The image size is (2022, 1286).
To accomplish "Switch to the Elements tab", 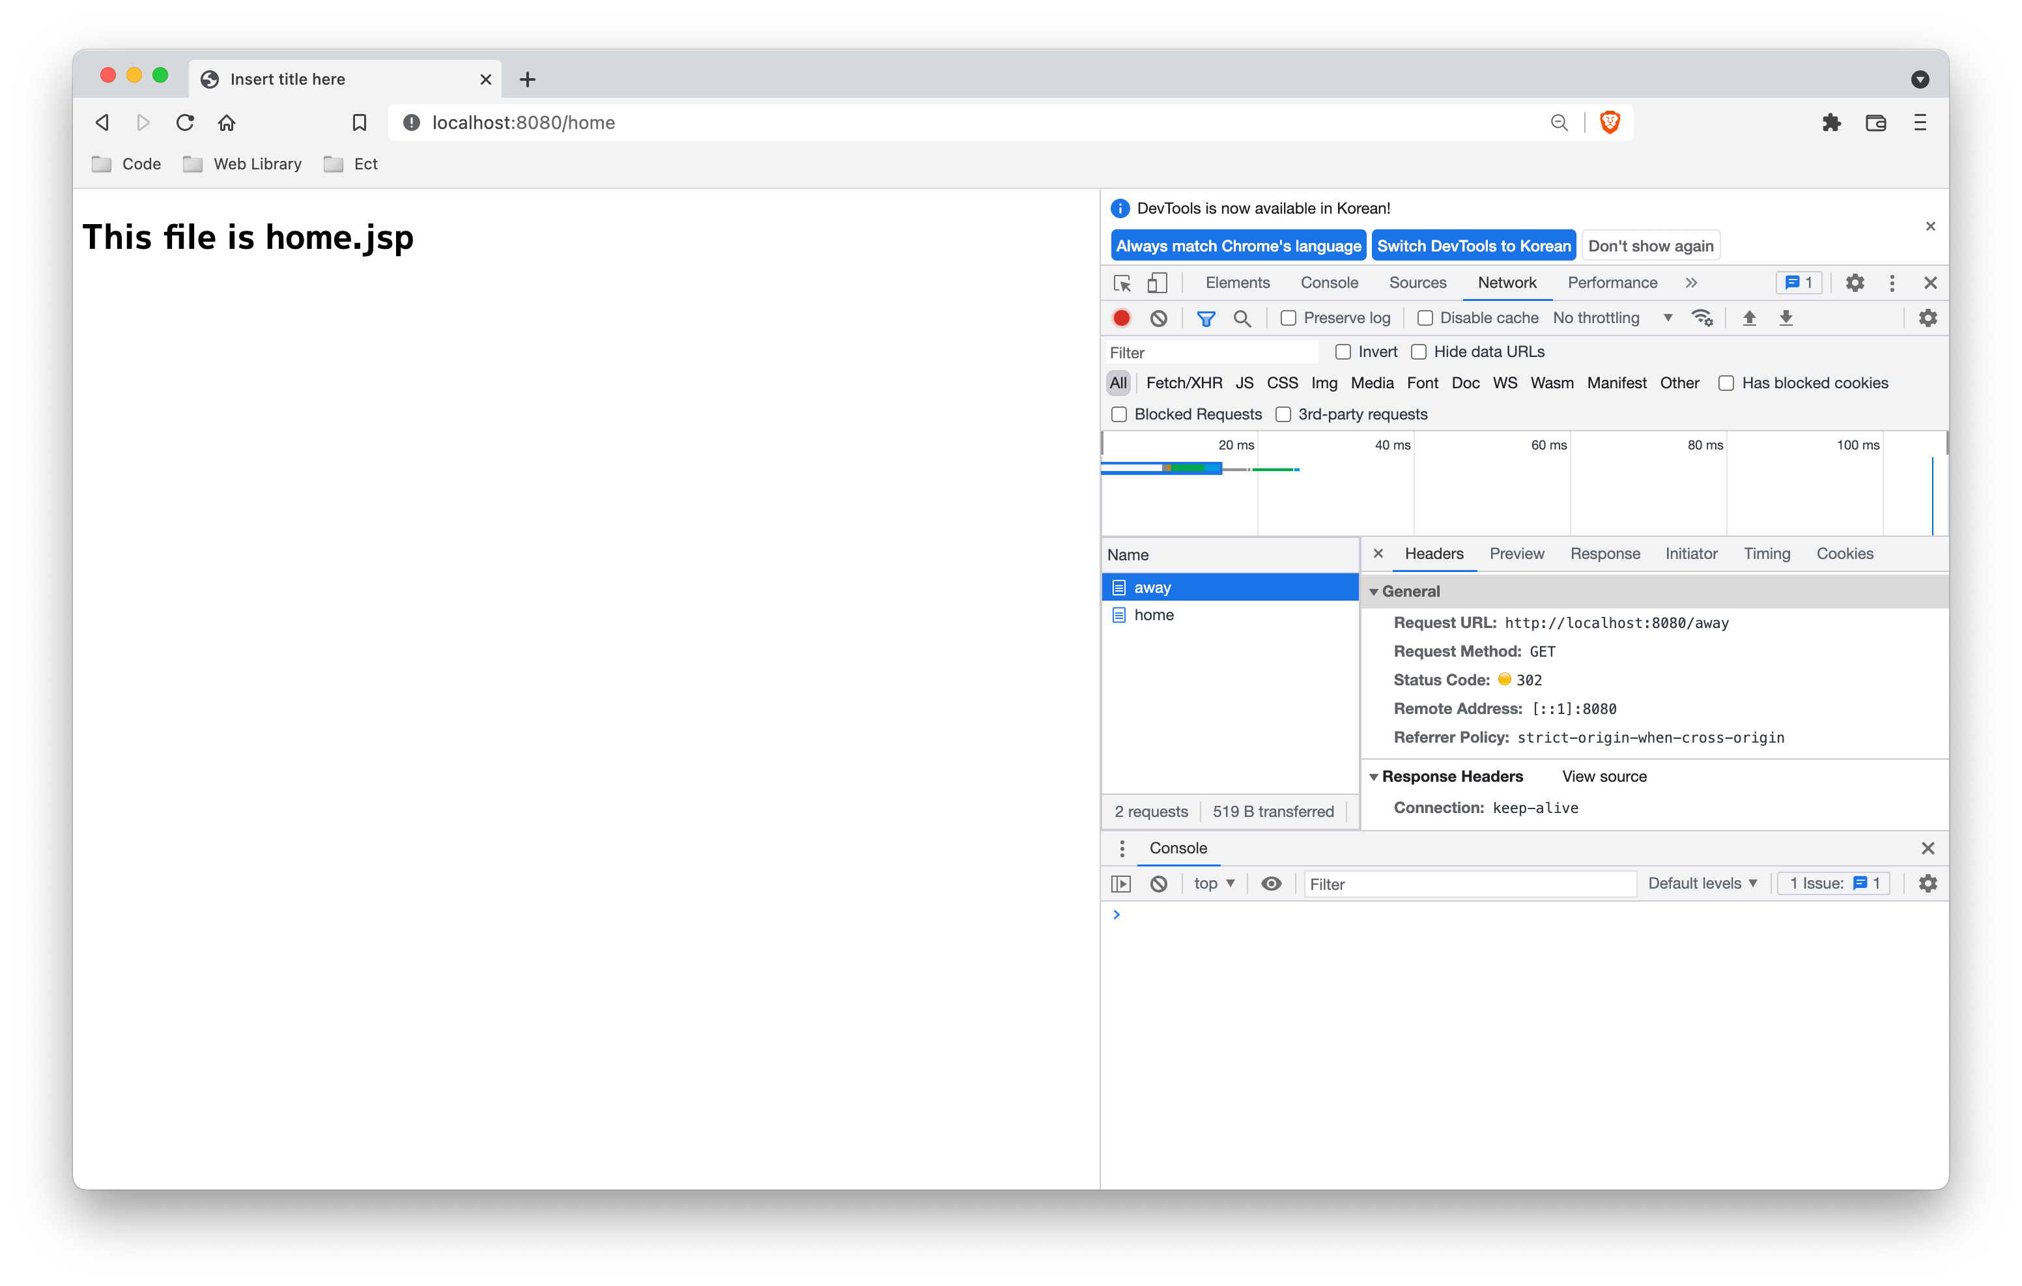I will pyautogui.click(x=1238, y=283).
